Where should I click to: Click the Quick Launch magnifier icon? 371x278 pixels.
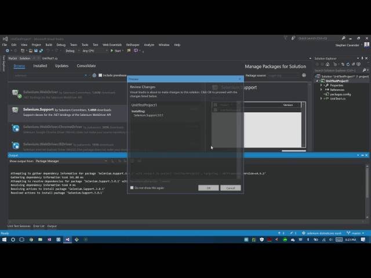[343, 38]
